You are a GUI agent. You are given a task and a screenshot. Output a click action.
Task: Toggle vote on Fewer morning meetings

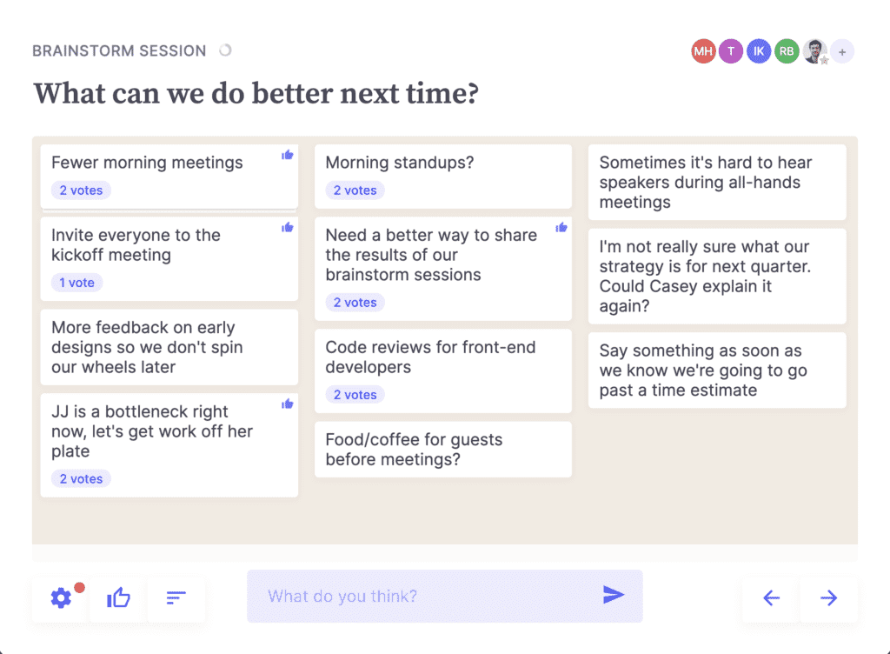click(287, 155)
